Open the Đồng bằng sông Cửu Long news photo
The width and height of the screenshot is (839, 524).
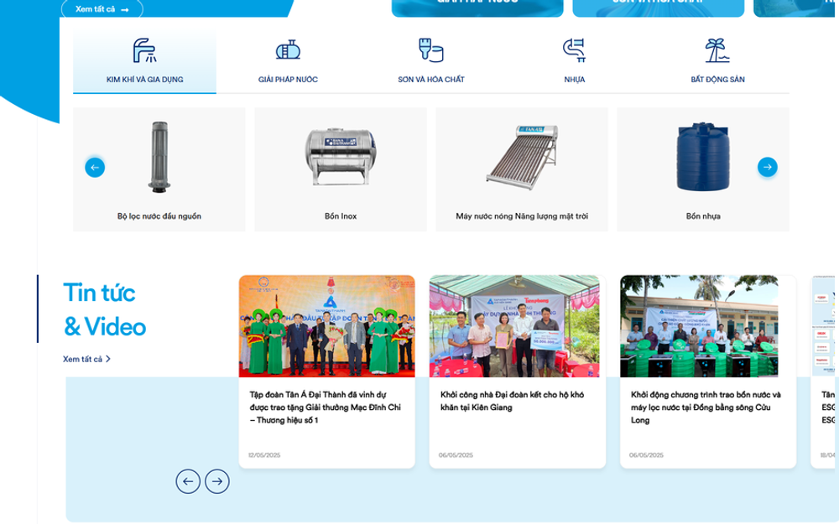pyautogui.click(x=699, y=326)
